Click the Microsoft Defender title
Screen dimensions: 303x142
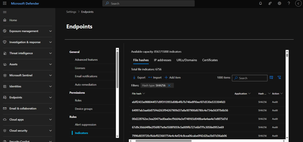[25, 4]
